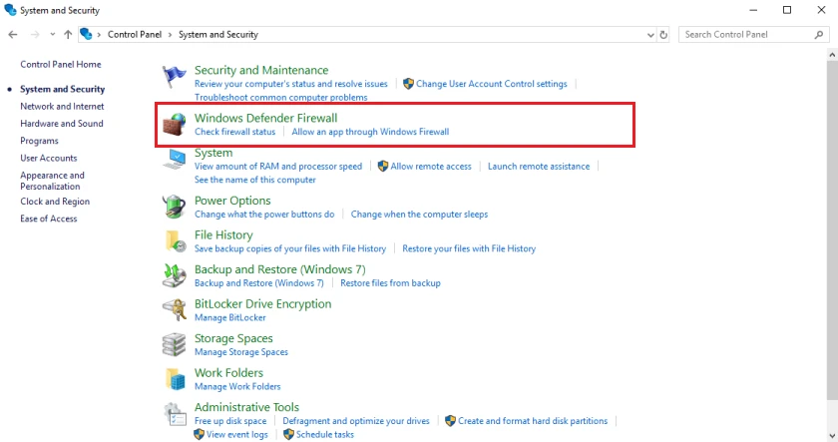Viewport: 838px width, 442px height.
Task: Click View amount of RAM and processor speed
Action: 278,167
